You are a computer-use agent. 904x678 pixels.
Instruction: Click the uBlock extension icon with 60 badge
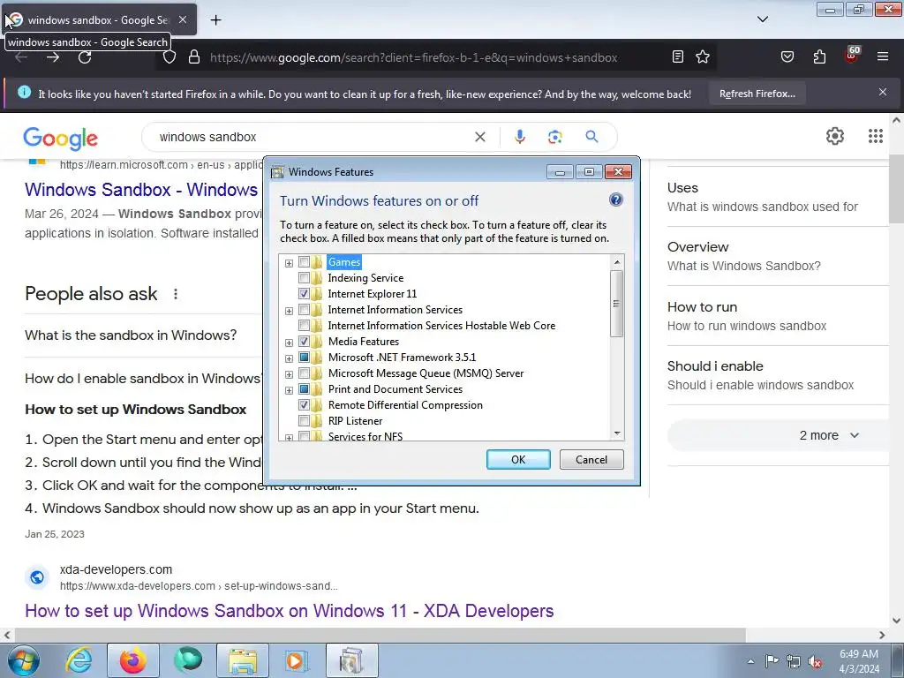(x=852, y=56)
